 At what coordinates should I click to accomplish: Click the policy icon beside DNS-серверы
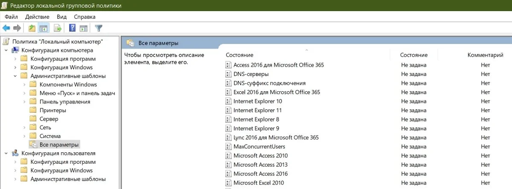228,74
